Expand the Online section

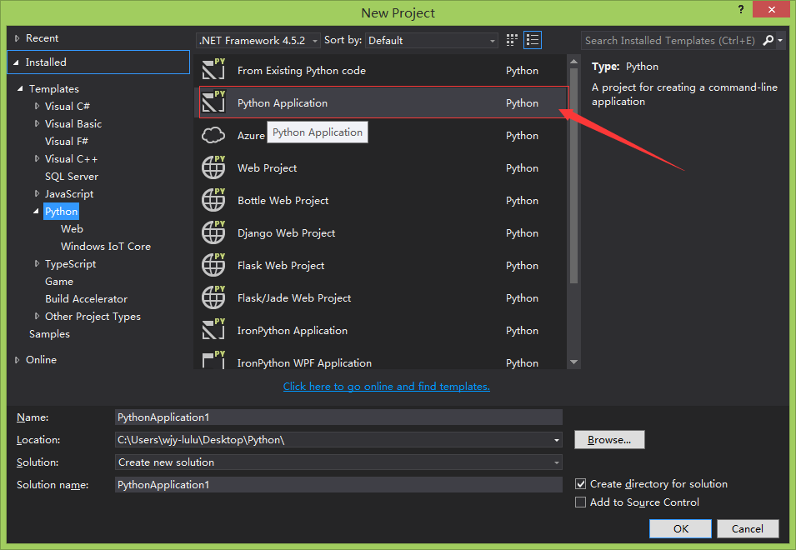pyautogui.click(x=18, y=360)
